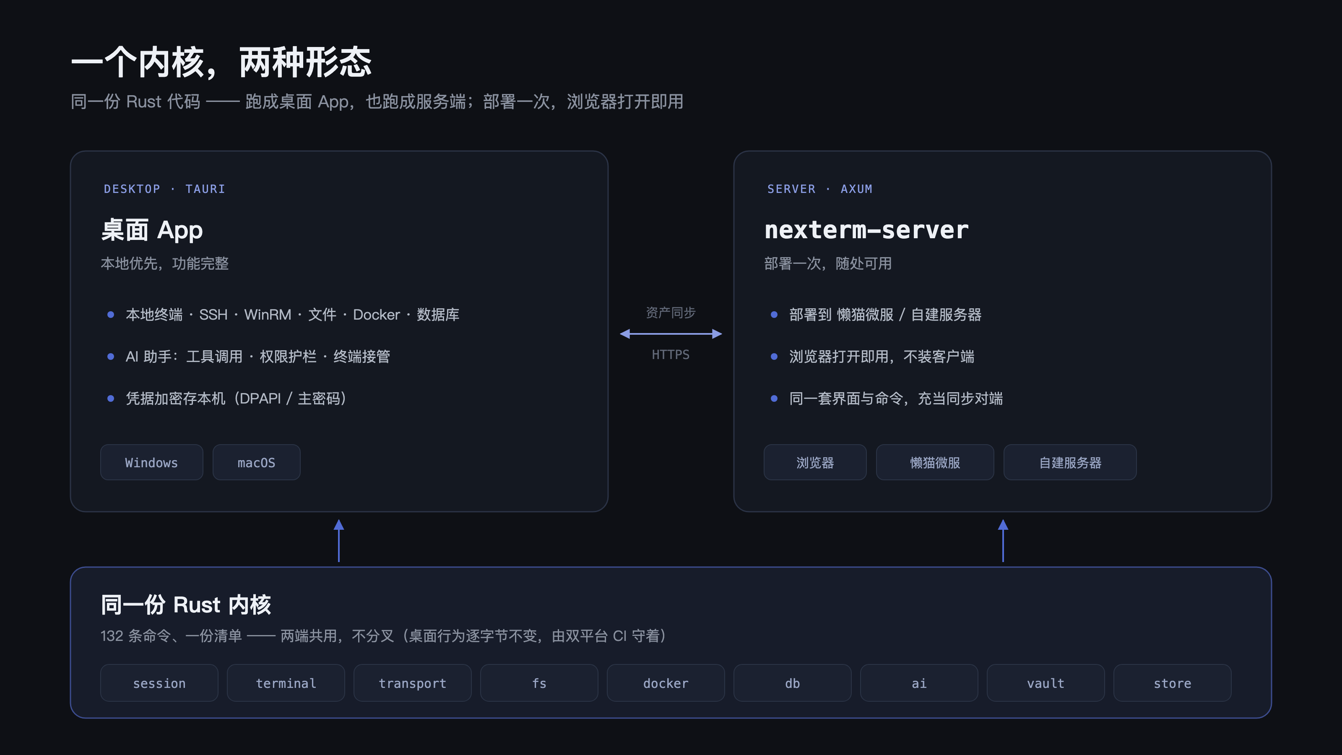Click the DESKTOP · TAURI label
Image resolution: width=1342 pixels, height=755 pixels.
tap(164, 189)
